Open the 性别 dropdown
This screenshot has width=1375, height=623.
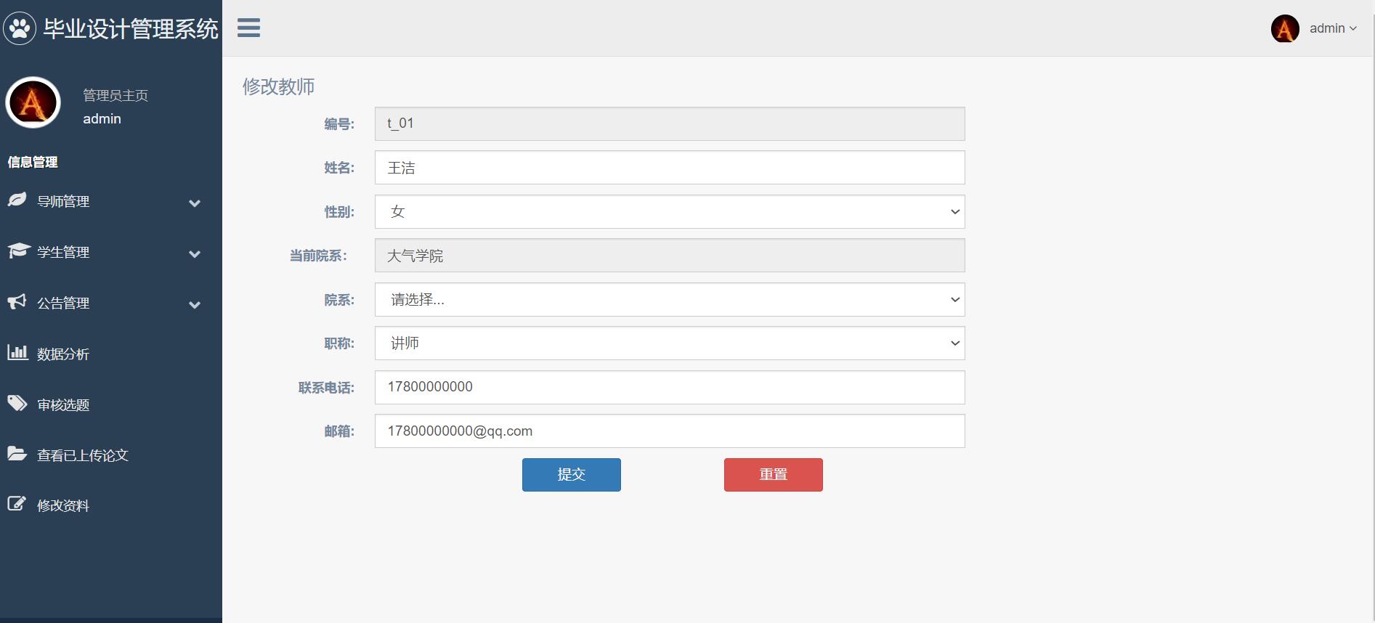click(670, 212)
